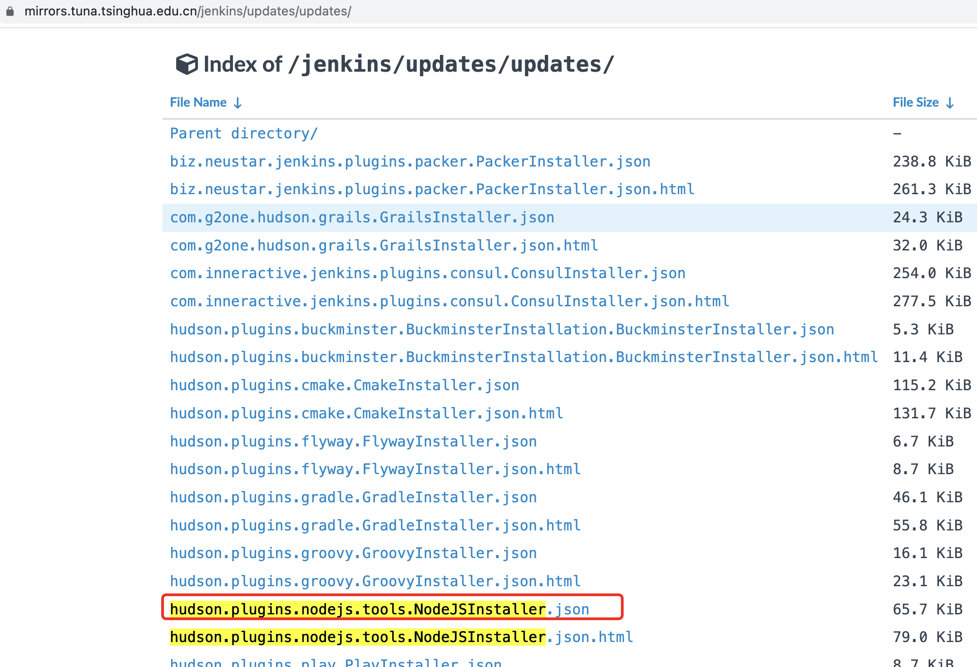The height and width of the screenshot is (667, 977).
Task: Open GrailsInstaller.json.html link
Action: [384, 245]
